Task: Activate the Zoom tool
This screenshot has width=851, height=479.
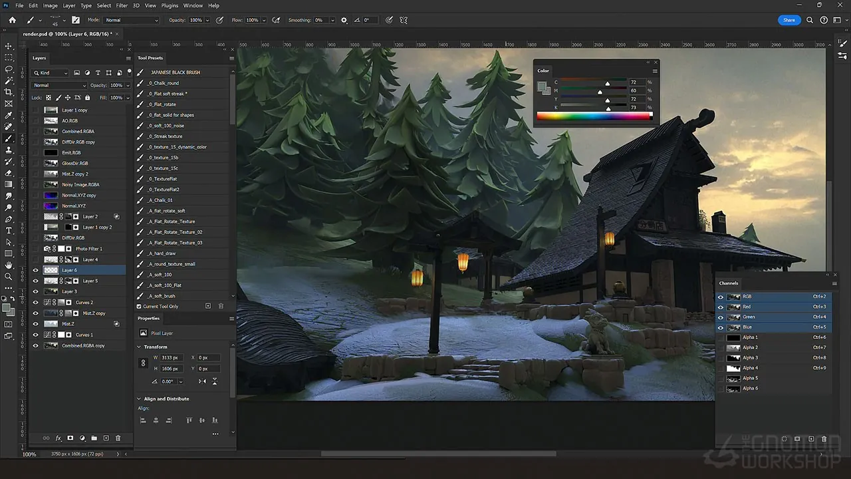Action: (9, 276)
